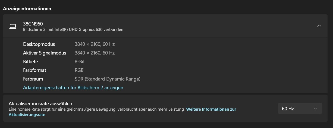333x128 pixels.
Task: Click the Desktopmodus value 3840 × 2160, 60 Hz
Action: [95, 44]
